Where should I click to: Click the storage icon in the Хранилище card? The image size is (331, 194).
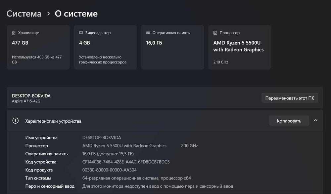tap(14, 33)
